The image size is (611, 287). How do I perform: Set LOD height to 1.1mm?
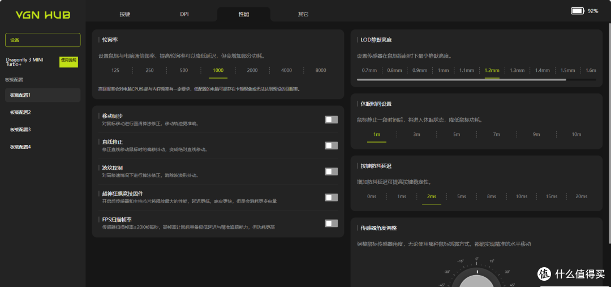click(x=466, y=71)
